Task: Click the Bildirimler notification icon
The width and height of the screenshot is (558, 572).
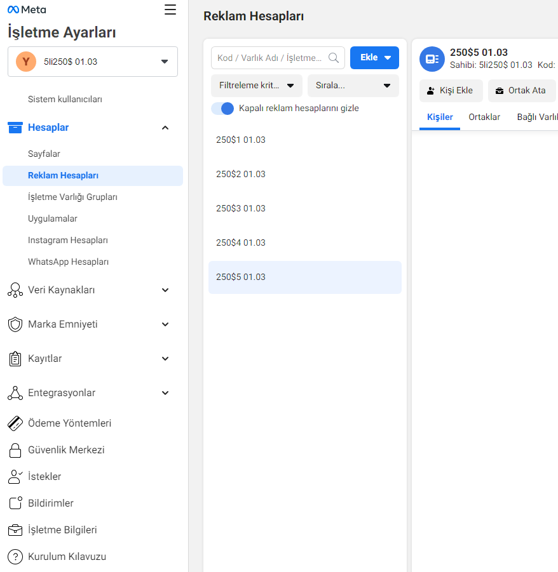Action: point(15,503)
